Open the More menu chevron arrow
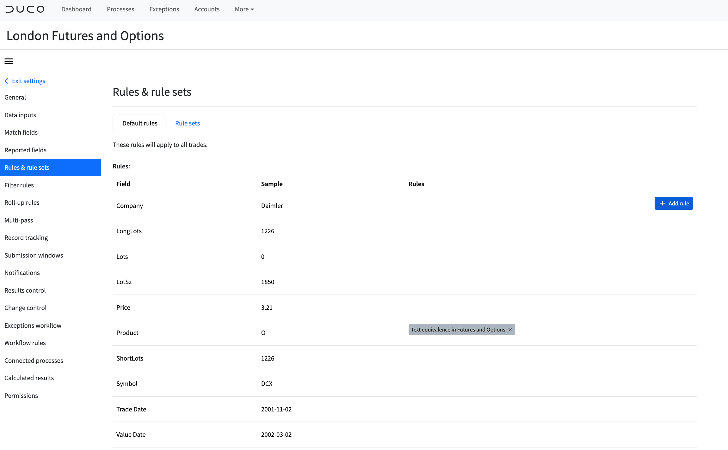Screen dimensions: 728x450 pyautogui.click(x=252, y=9)
